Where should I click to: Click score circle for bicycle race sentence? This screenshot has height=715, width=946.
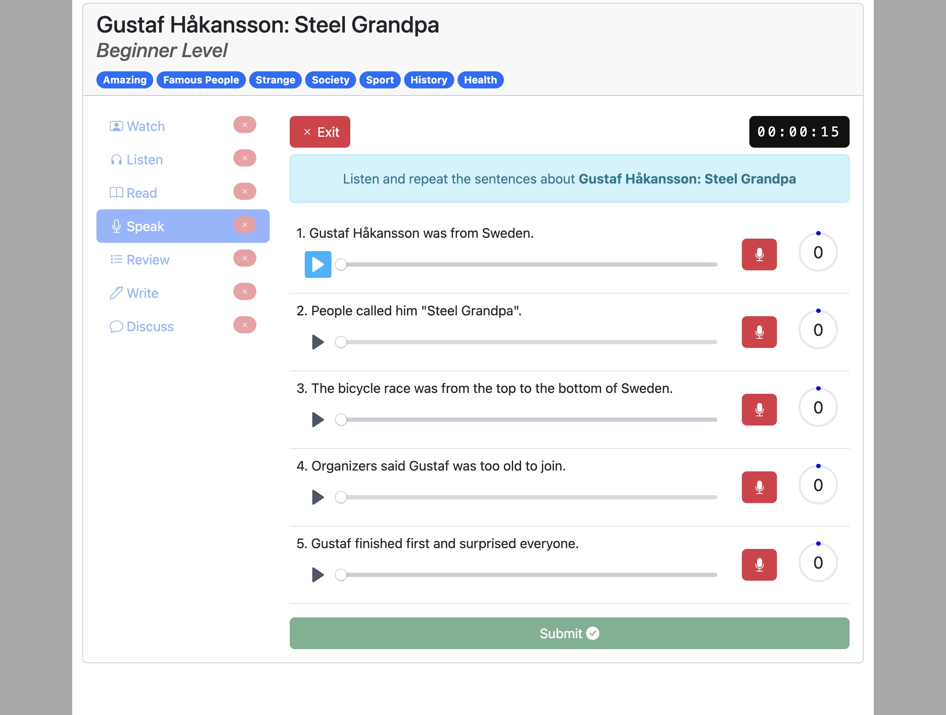coord(818,407)
